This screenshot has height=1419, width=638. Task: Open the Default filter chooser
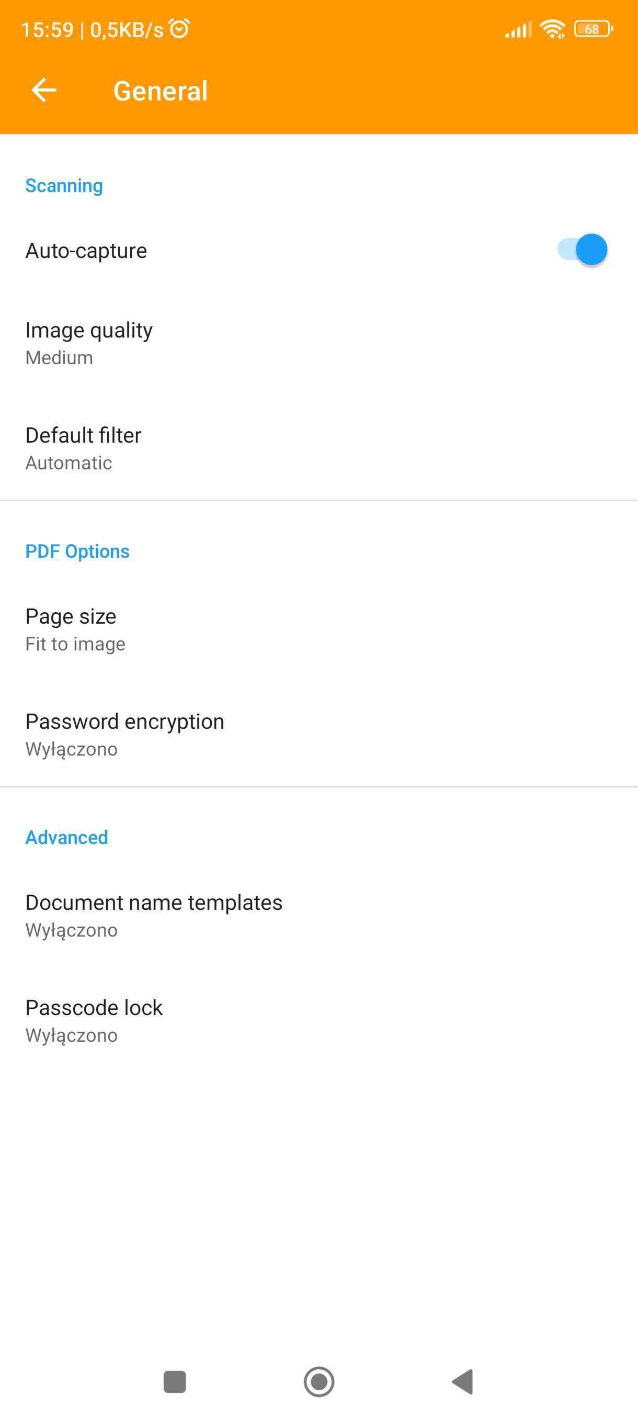pos(320,448)
